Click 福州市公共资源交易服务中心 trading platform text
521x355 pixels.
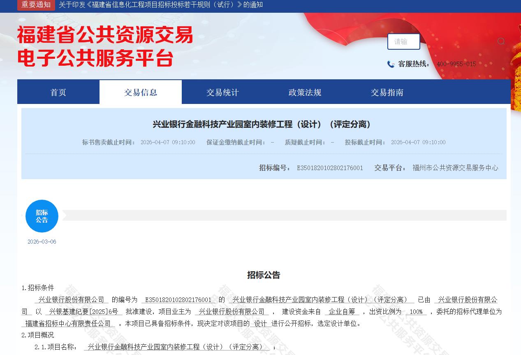[455, 168]
